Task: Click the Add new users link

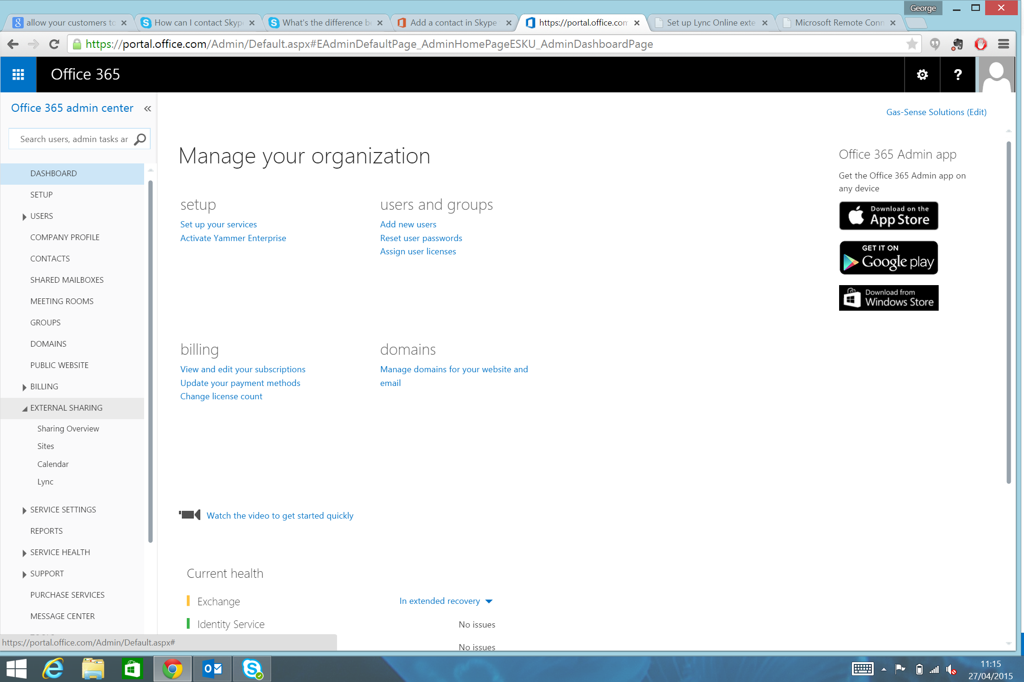Action: [x=408, y=224]
